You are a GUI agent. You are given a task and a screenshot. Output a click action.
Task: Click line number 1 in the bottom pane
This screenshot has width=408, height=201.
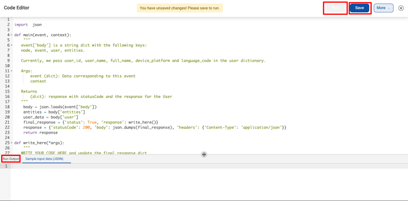tap(6, 166)
